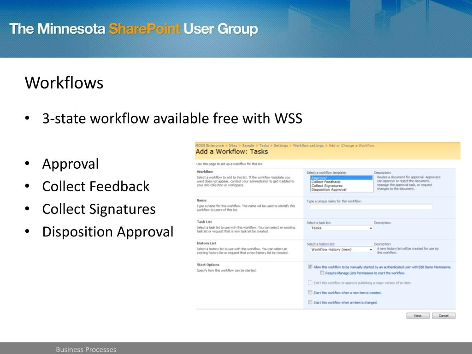Click the Next button
The image size is (472, 354).
418,316
